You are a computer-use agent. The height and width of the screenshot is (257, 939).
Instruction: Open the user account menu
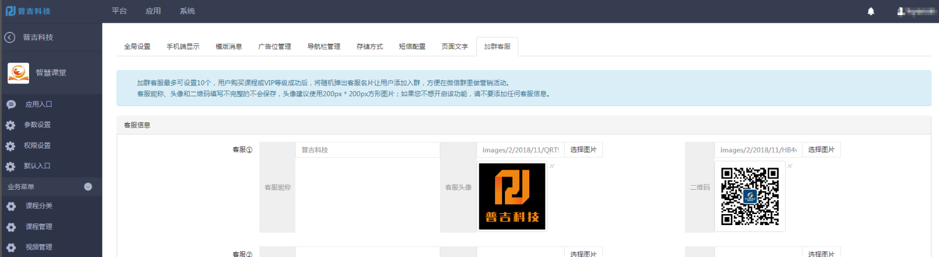pyautogui.click(x=916, y=11)
